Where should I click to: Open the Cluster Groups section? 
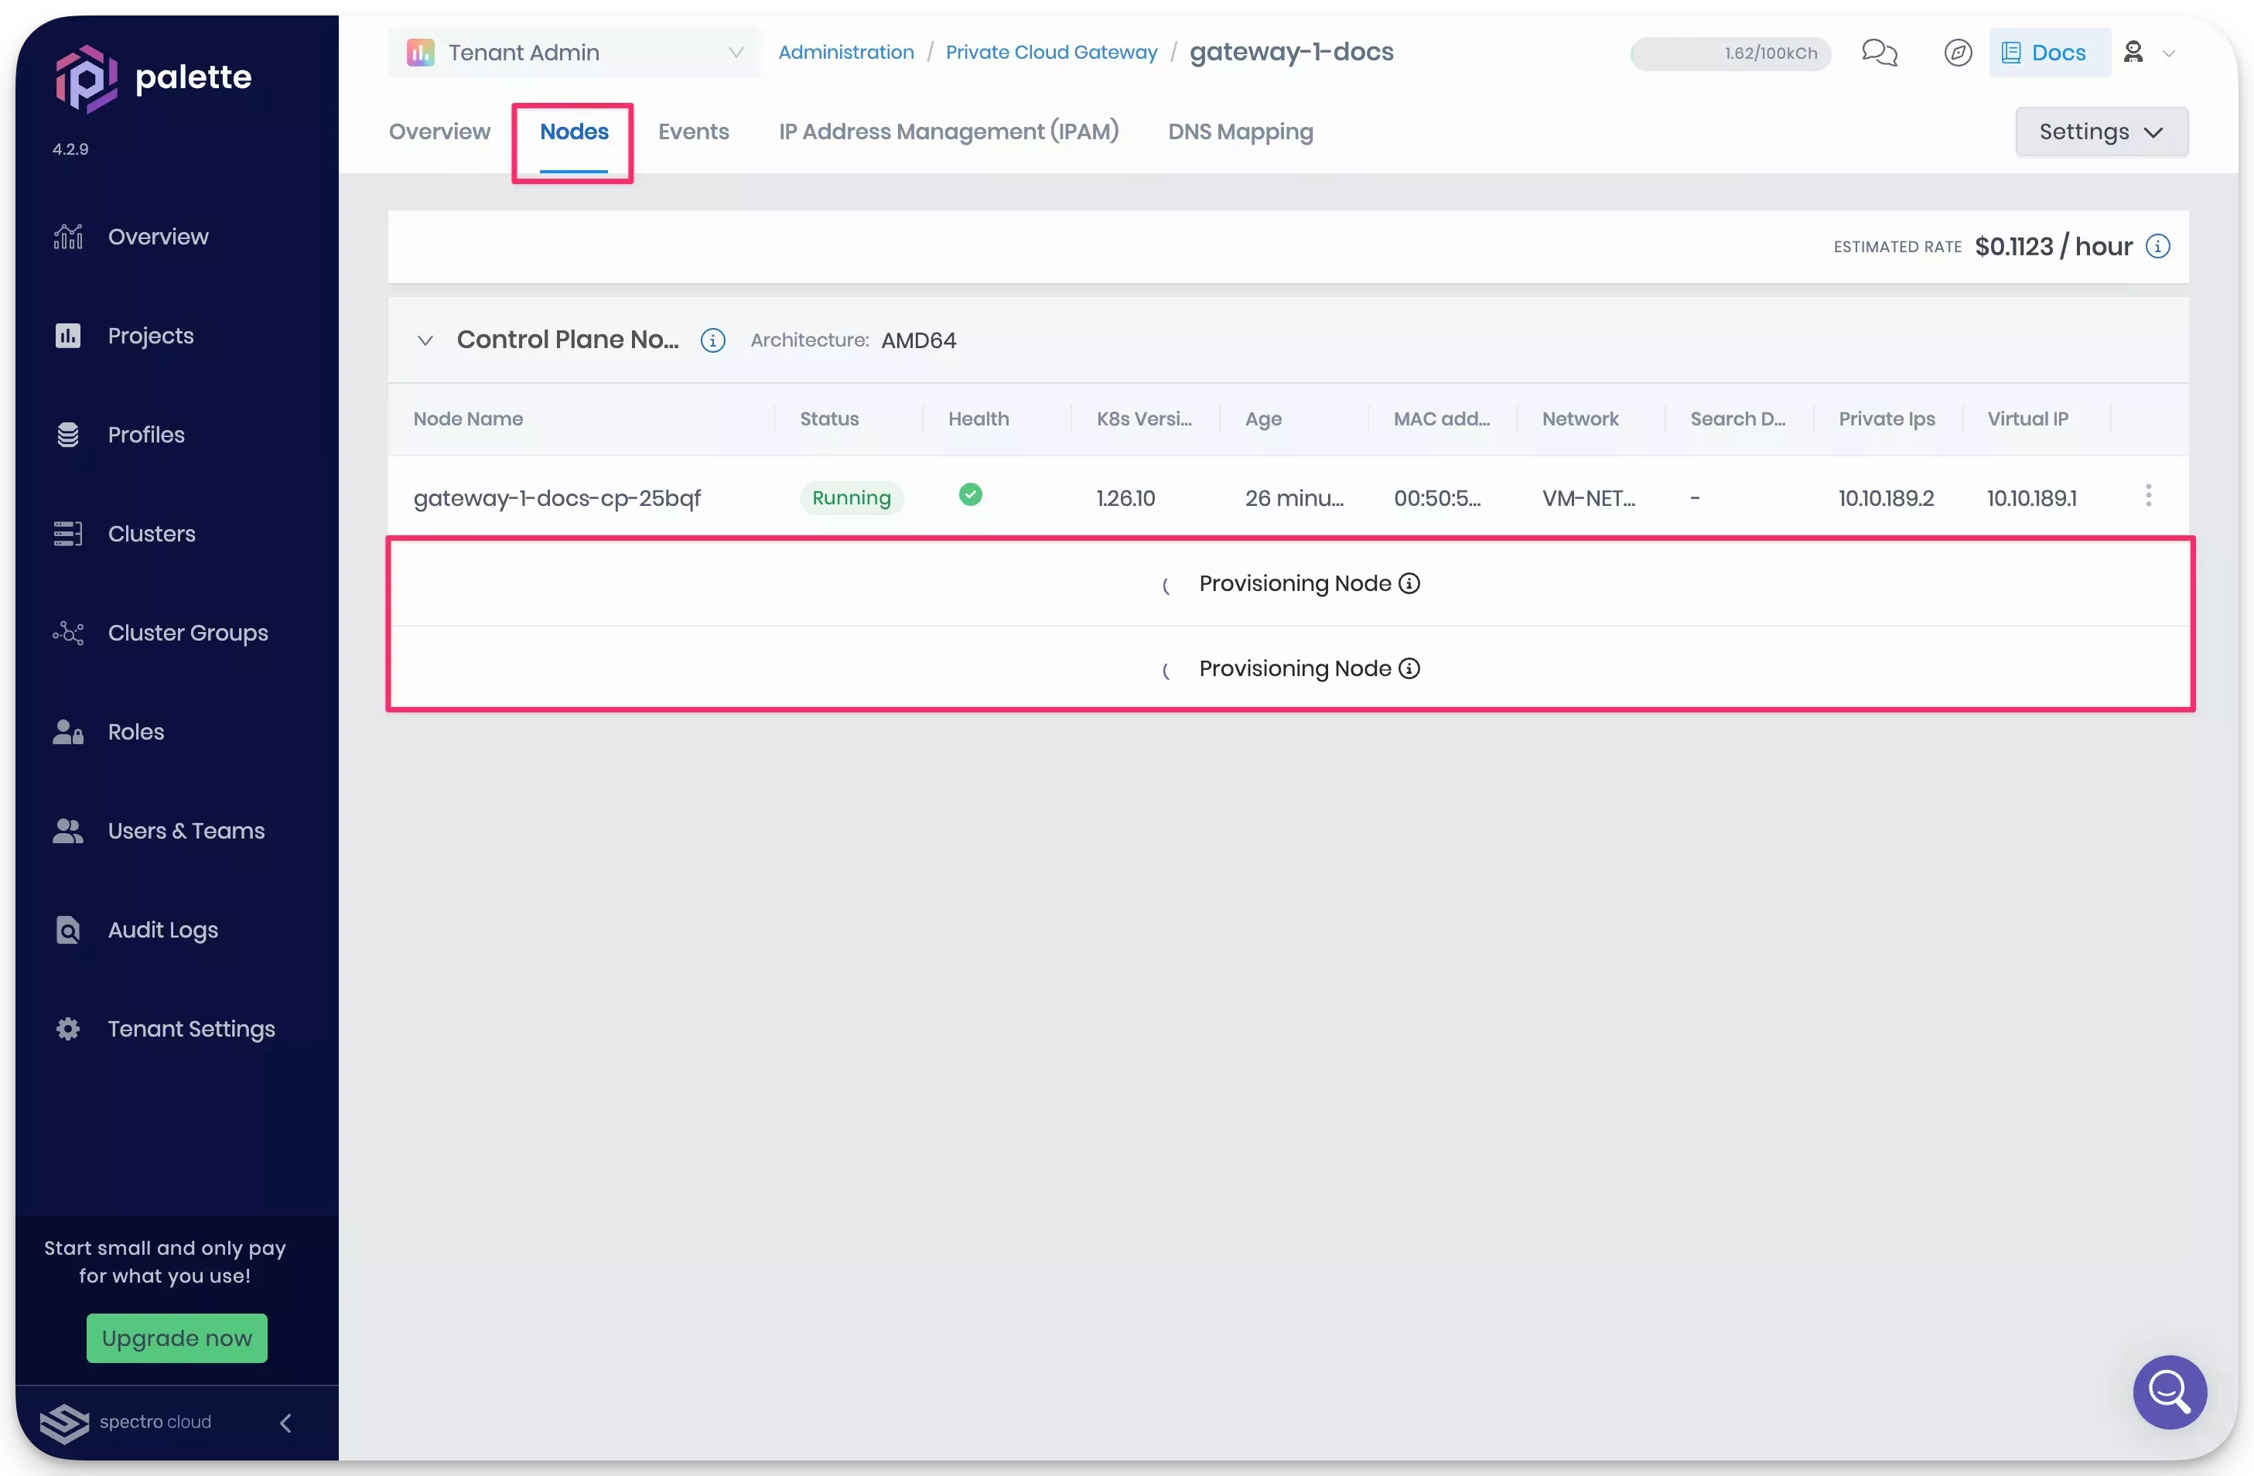click(186, 633)
